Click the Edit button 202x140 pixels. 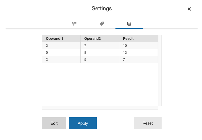click(x=54, y=123)
